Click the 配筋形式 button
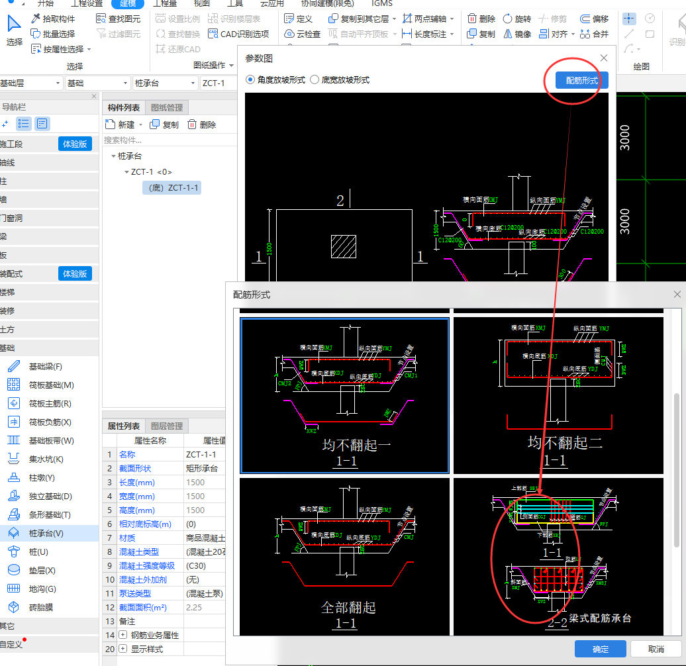686x666 pixels. [581, 80]
